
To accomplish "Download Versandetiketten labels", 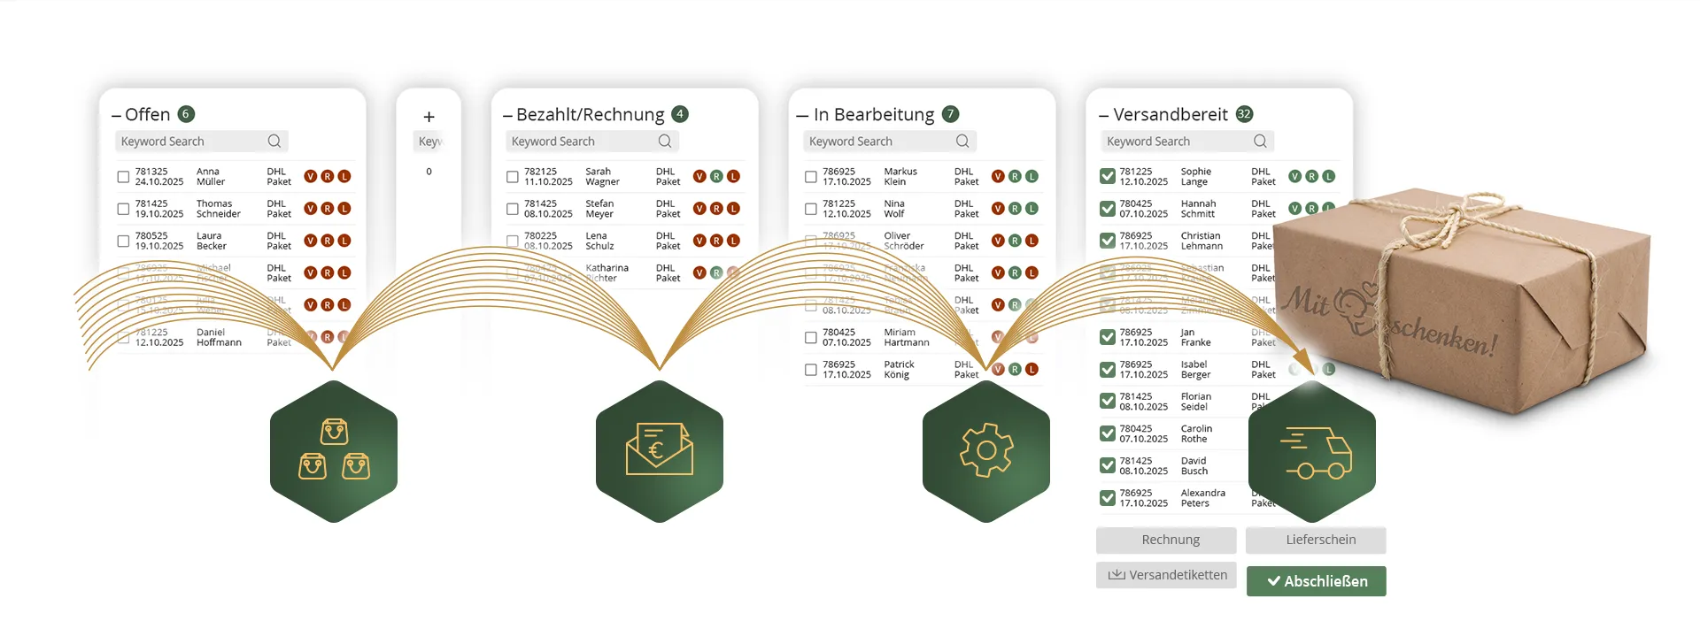I will (1166, 575).
